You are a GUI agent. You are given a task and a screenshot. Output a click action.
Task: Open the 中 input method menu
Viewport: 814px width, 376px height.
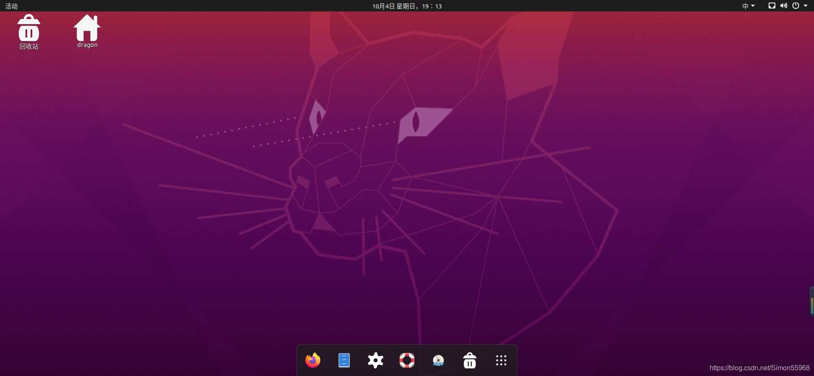tap(748, 6)
